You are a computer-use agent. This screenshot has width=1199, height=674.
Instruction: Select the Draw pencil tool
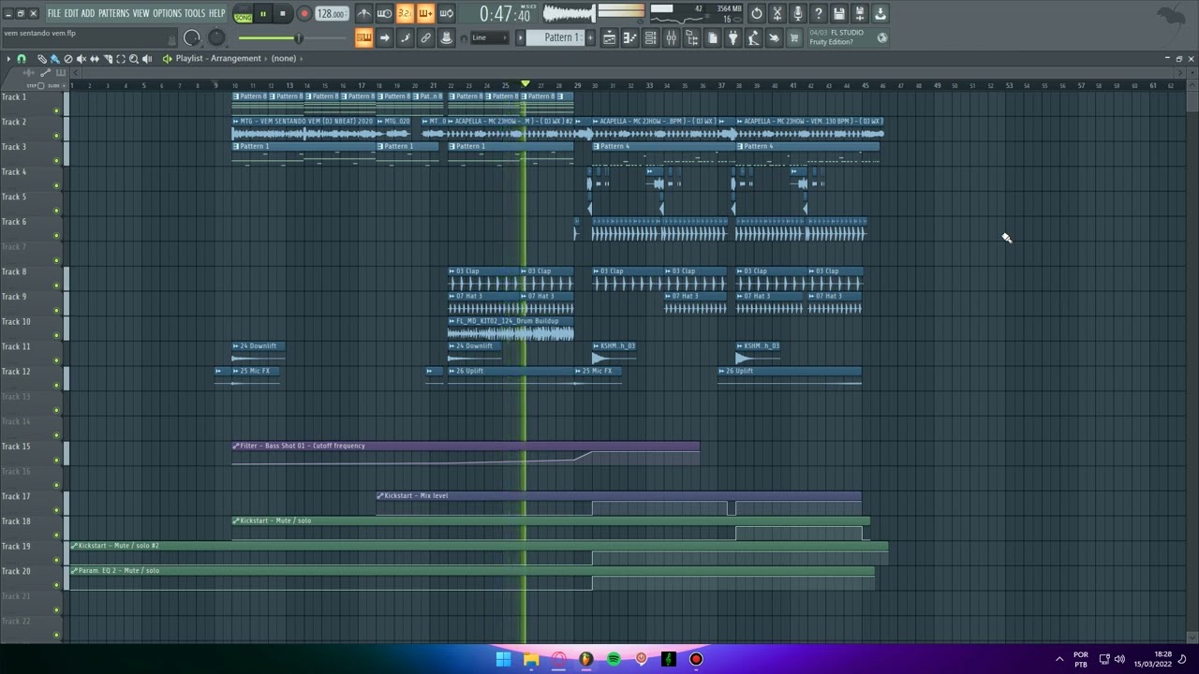[x=42, y=58]
